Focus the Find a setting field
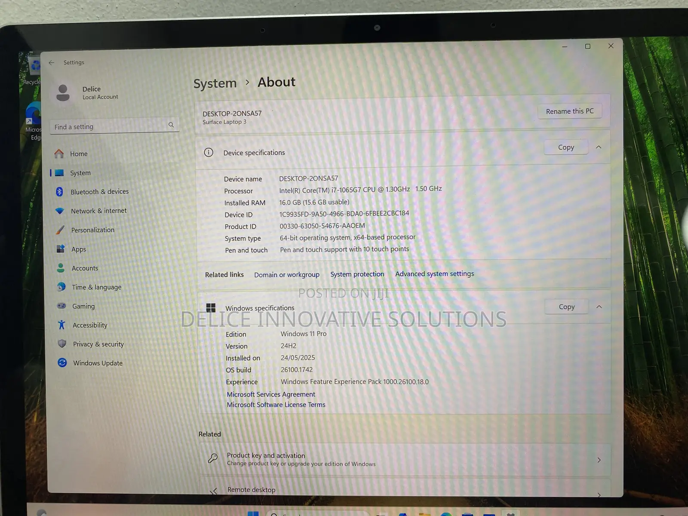688x516 pixels. [114, 126]
